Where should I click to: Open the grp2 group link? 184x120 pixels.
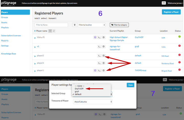(137, 46)
